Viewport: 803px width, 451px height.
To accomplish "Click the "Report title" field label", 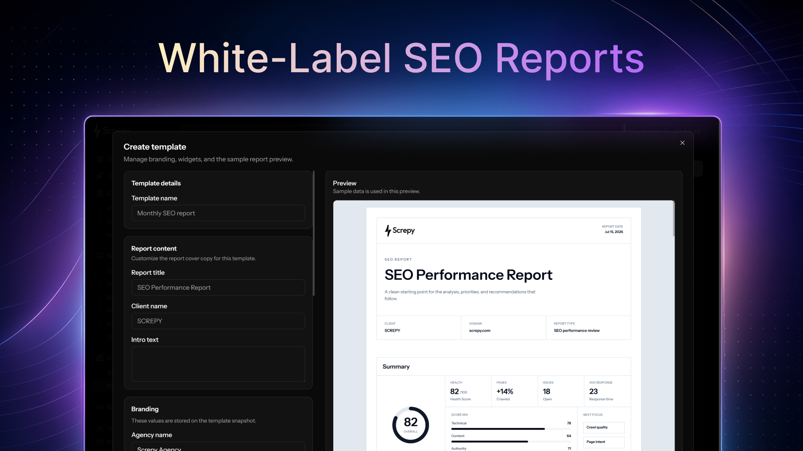I will tap(148, 273).
